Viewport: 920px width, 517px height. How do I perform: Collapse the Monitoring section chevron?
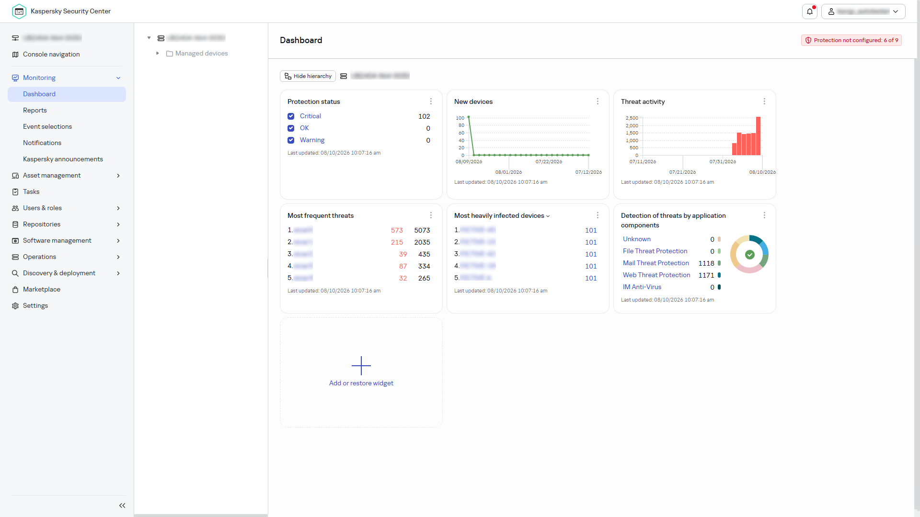pos(118,78)
